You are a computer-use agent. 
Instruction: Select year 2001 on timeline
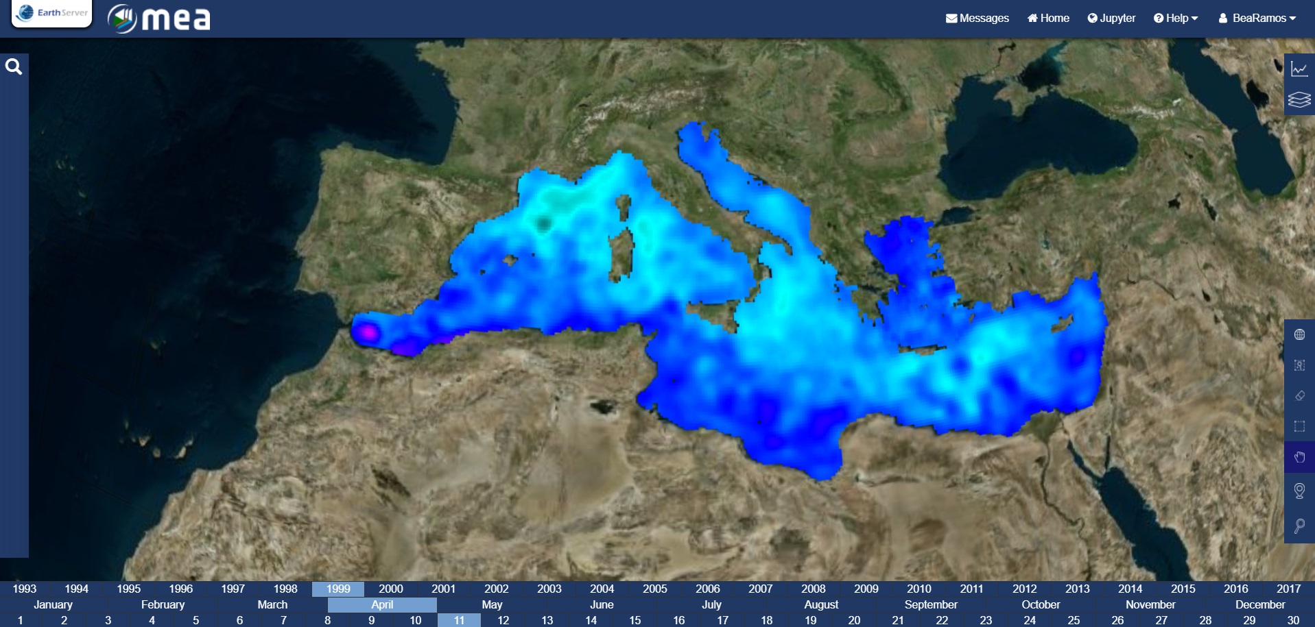pyautogui.click(x=444, y=589)
